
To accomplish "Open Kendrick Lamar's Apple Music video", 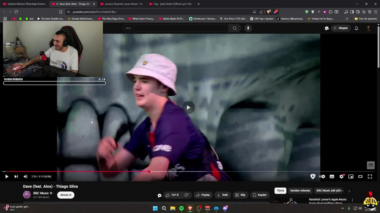I will [x=328, y=201].
